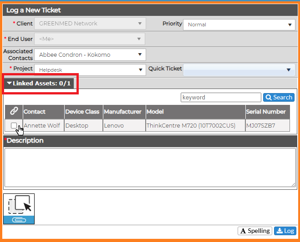The width and height of the screenshot is (300, 242).
Task: Click inside the Description text area
Action: point(150,168)
